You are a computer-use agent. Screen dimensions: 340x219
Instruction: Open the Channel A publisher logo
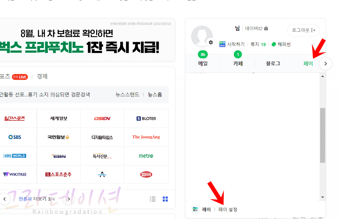tap(102, 175)
